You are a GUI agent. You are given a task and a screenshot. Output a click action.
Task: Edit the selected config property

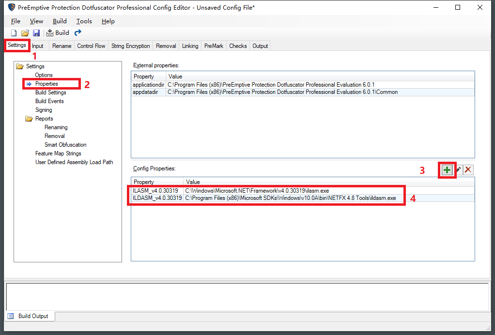coord(458,170)
